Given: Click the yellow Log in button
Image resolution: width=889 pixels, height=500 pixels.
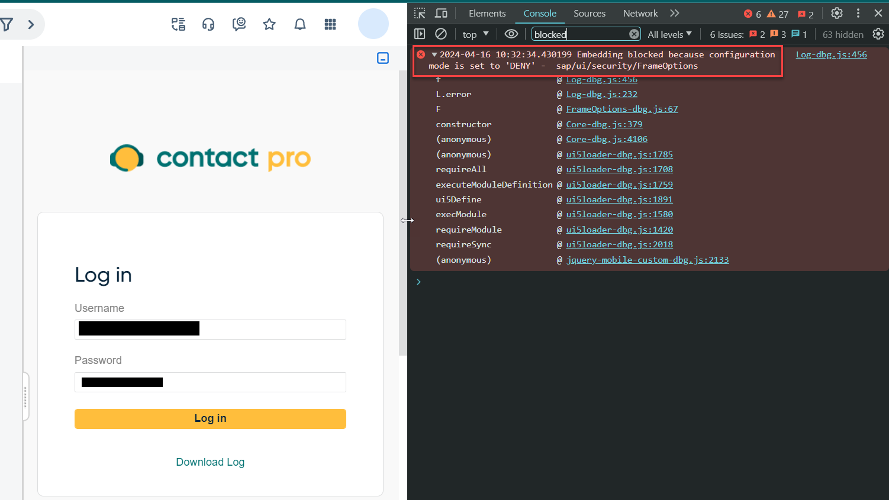Looking at the screenshot, I should tap(210, 418).
